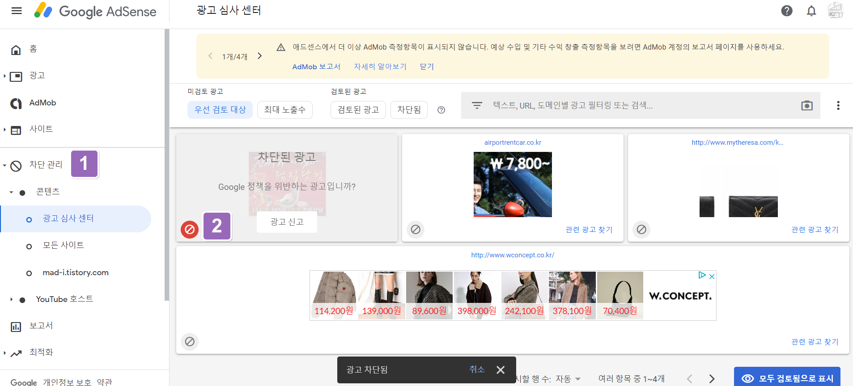
Task: Click the 광고 신고 button
Action: coord(287,222)
